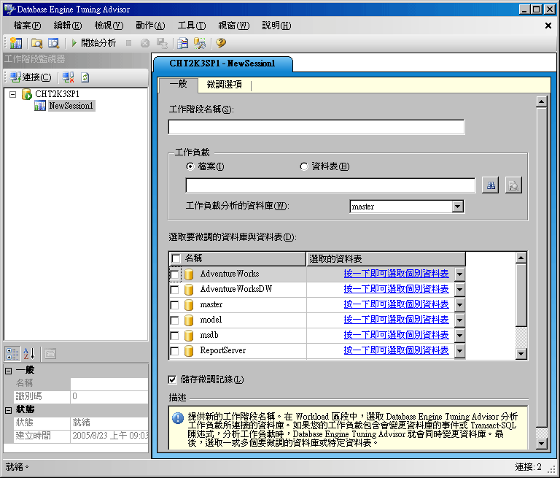Click the AdventureWorksDW select tables link
The height and width of the screenshot is (478, 560).
tap(396, 289)
